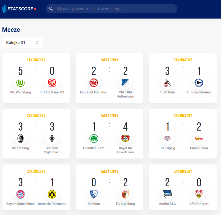The image size is (221, 215).
Task: Click the Hertha BSC flag logo
Action: point(167,194)
